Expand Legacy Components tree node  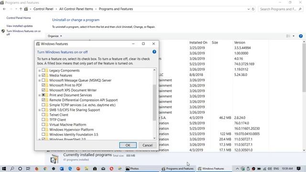[39, 70]
